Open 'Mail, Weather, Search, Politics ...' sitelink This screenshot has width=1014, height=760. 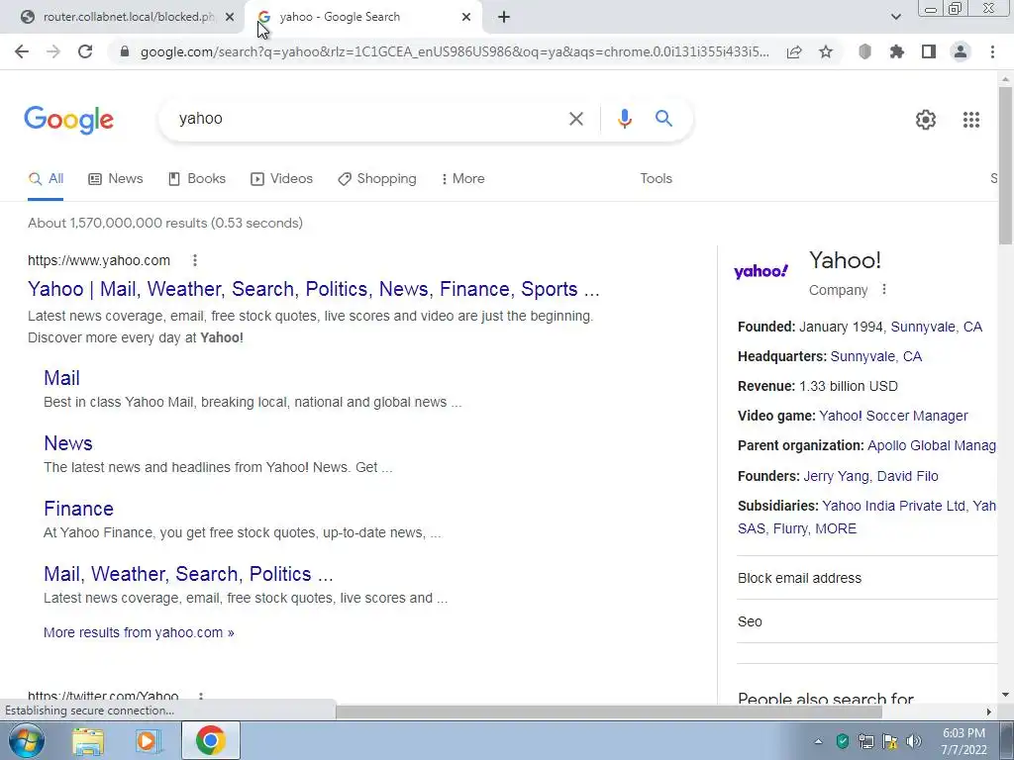(x=188, y=574)
